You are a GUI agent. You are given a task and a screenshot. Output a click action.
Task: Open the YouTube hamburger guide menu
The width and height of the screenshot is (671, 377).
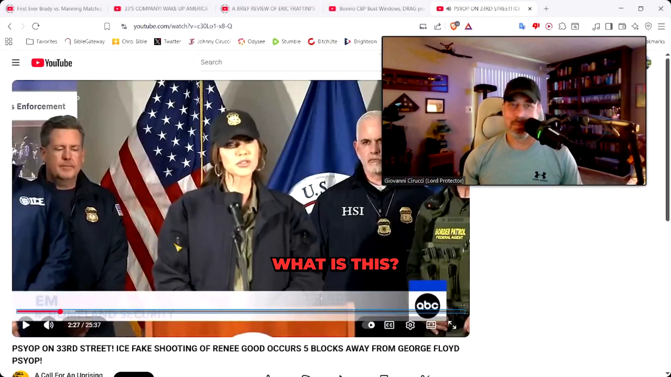(x=16, y=63)
